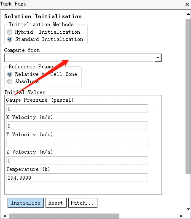Click the horizontal scrollbar right arrow

coord(181,216)
